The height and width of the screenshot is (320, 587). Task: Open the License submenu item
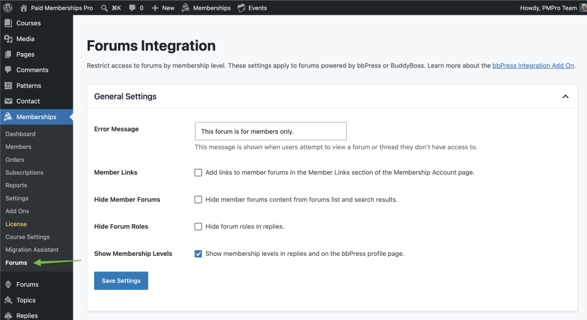point(16,224)
